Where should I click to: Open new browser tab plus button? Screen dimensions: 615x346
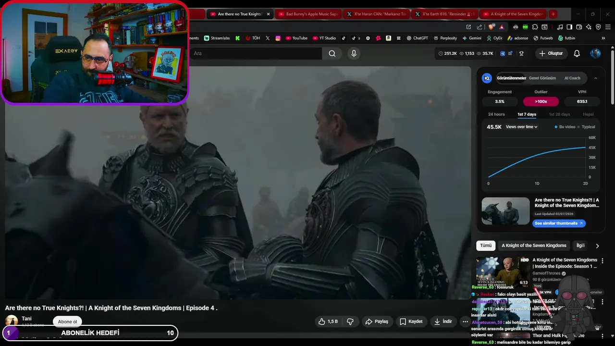553,14
